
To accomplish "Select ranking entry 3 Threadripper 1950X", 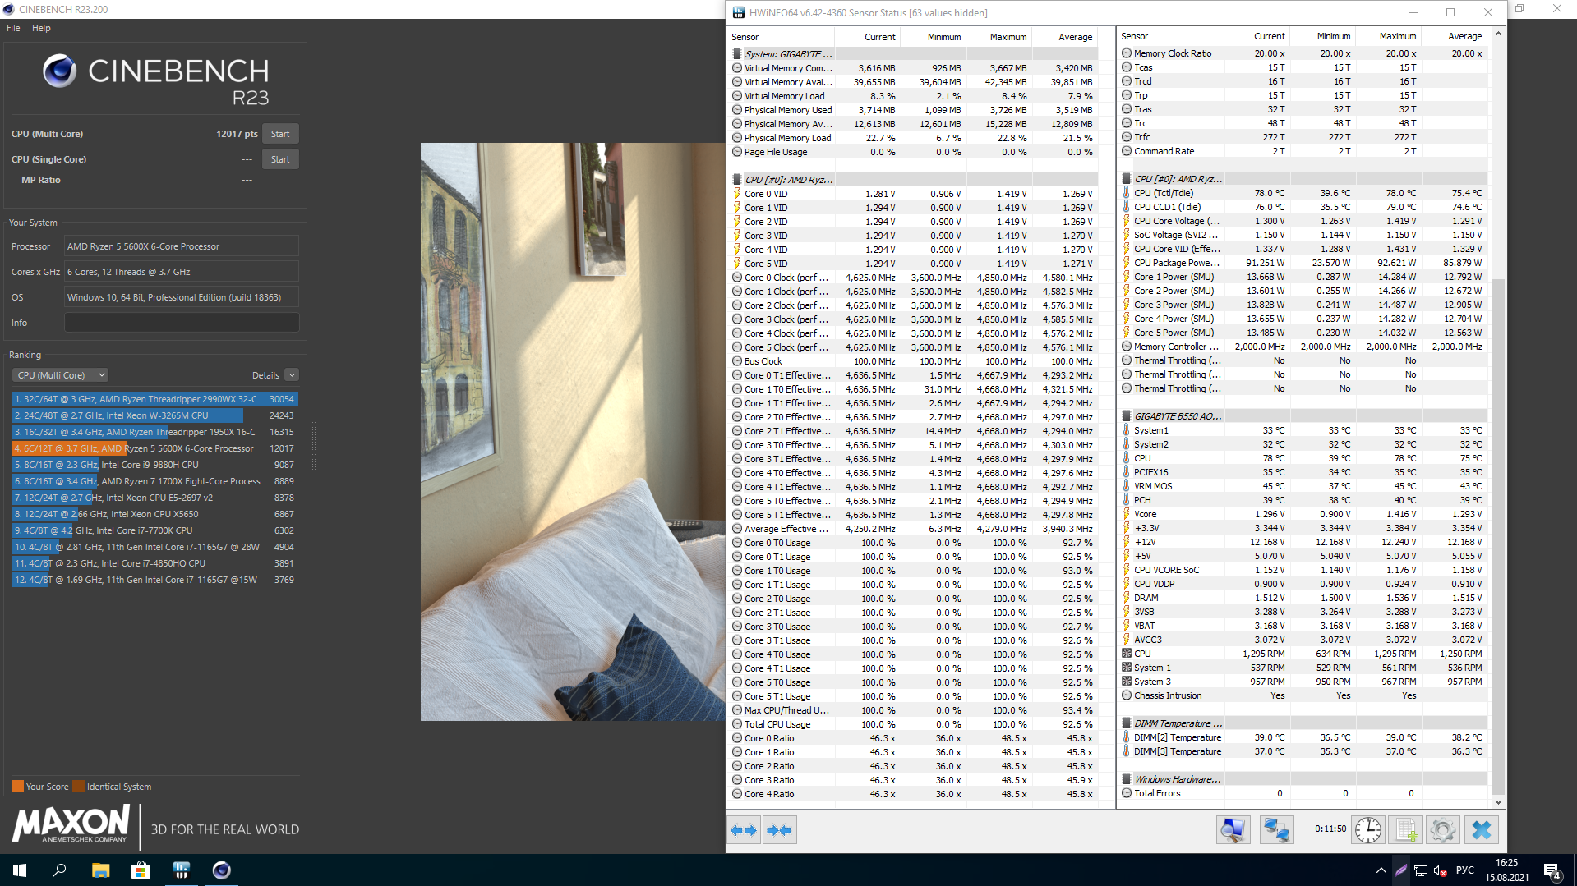I will (154, 432).
